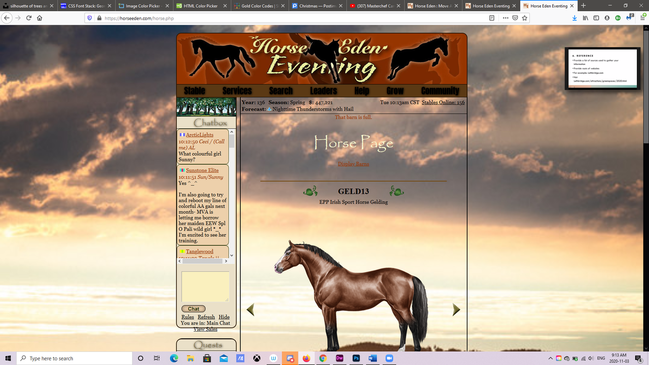The image size is (649, 365).
Task: Open Mail app from the taskbar
Action: tap(224, 358)
